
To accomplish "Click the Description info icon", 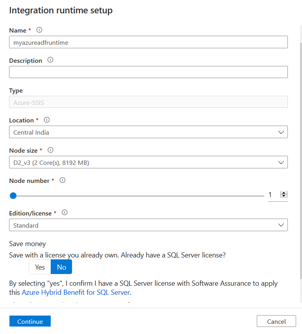I will [50, 60].
